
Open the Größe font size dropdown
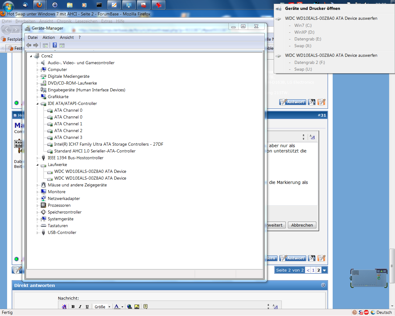click(102, 307)
